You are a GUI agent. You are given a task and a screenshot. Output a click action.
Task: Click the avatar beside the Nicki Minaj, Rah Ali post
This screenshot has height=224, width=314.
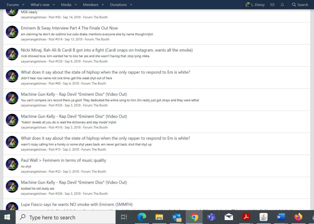tap(12, 54)
